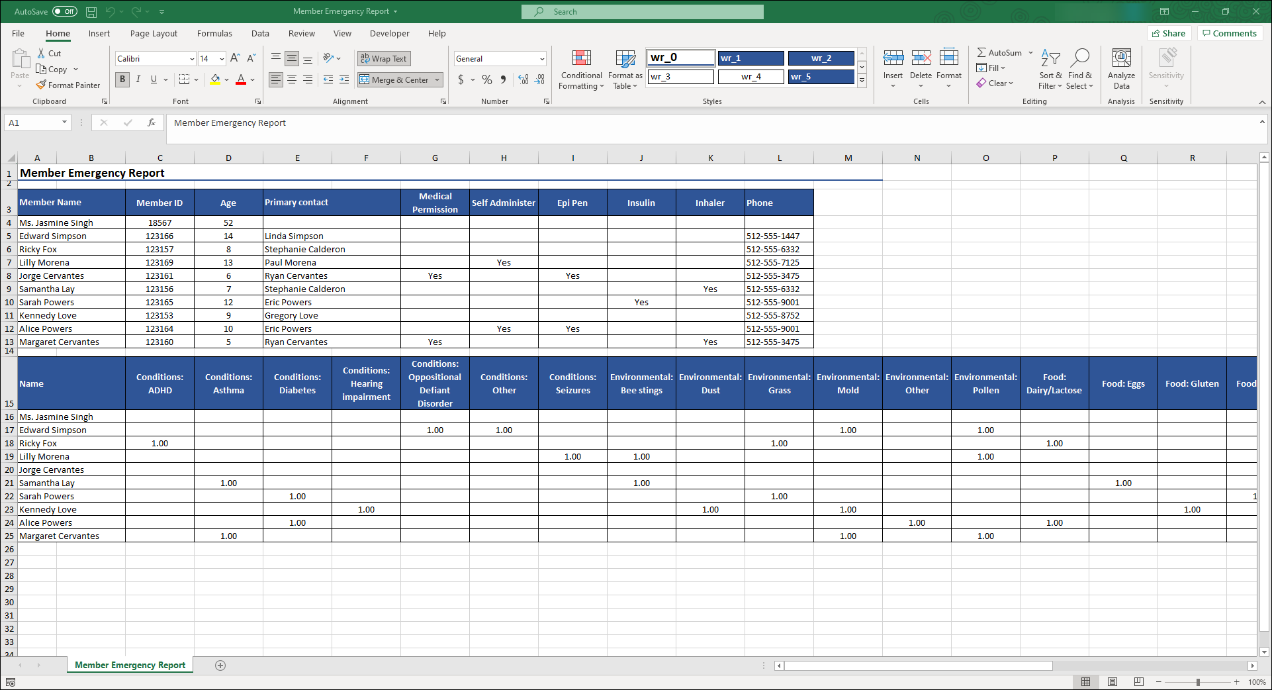Switch to Normal view in status bar

(1086, 682)
